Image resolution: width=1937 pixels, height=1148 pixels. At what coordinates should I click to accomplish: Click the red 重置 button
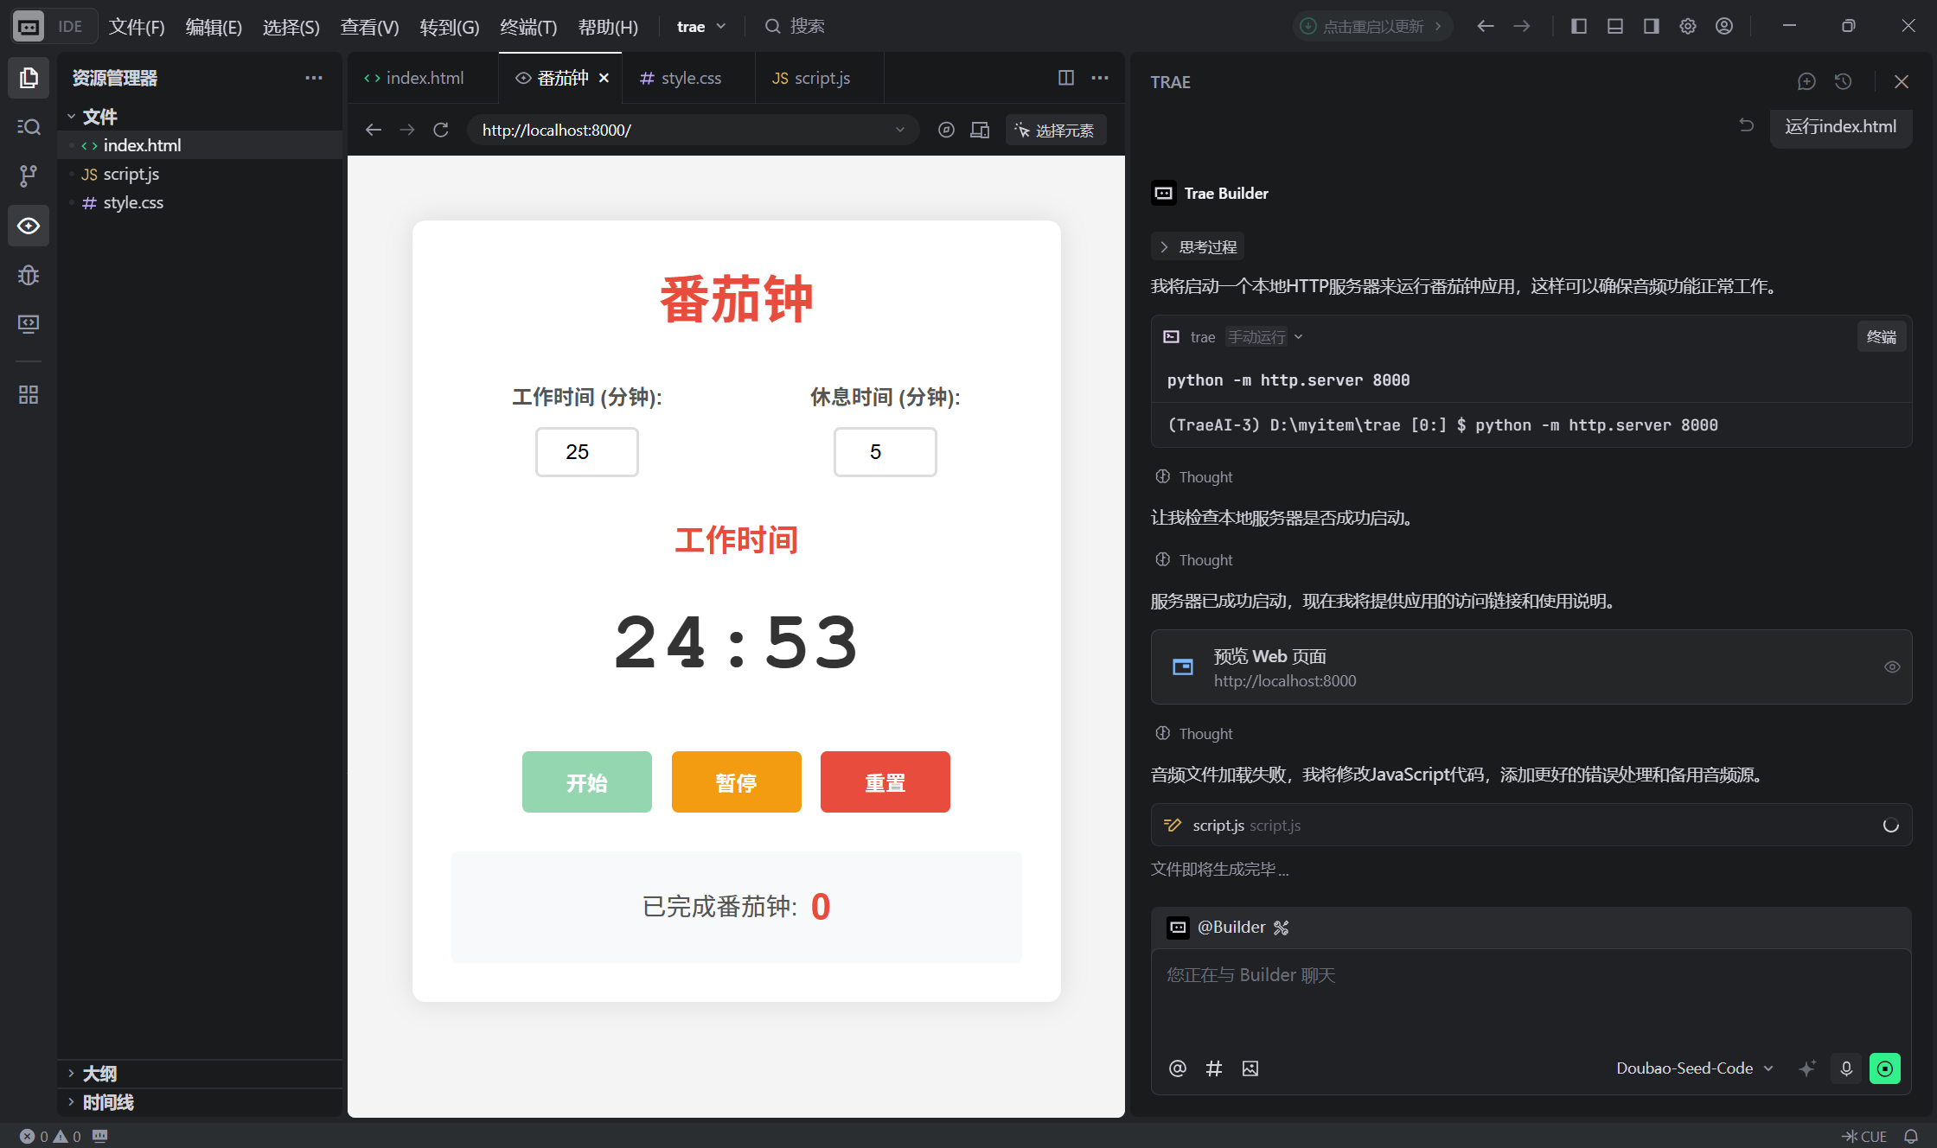point(885,782)
